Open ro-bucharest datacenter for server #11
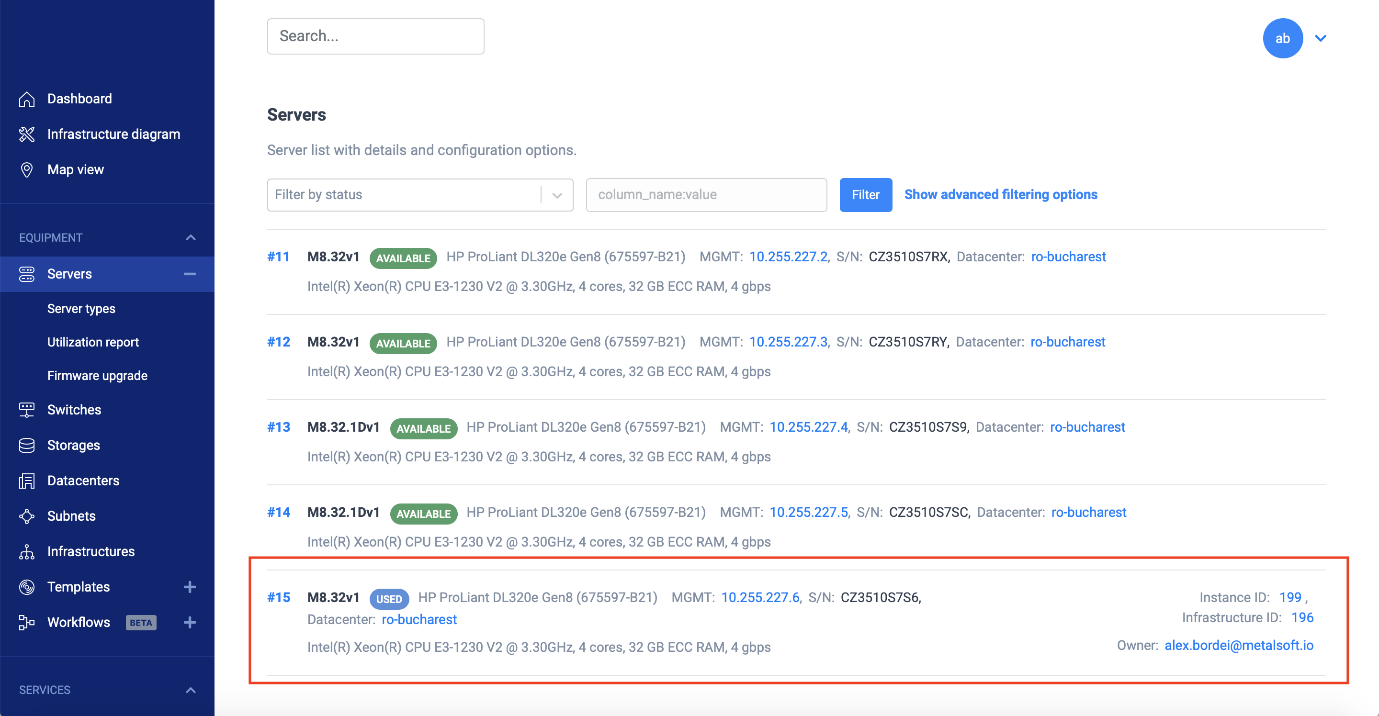This screenshot has height=716, width=1379. pos(1068,257)
